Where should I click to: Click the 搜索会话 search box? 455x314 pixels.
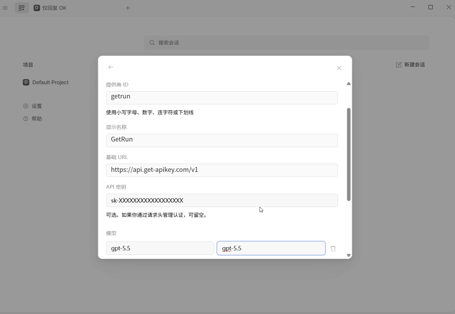(287, 43)
